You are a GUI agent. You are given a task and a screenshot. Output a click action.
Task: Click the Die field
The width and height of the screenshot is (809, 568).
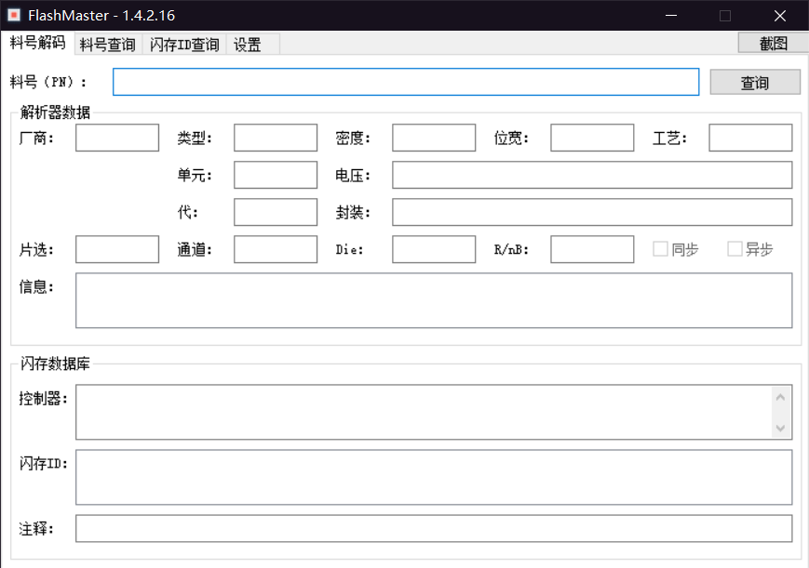pos(434,249)
